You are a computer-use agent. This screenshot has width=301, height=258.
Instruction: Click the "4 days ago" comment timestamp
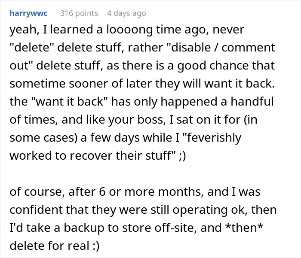pyautogui.click(x=126, y=13)
